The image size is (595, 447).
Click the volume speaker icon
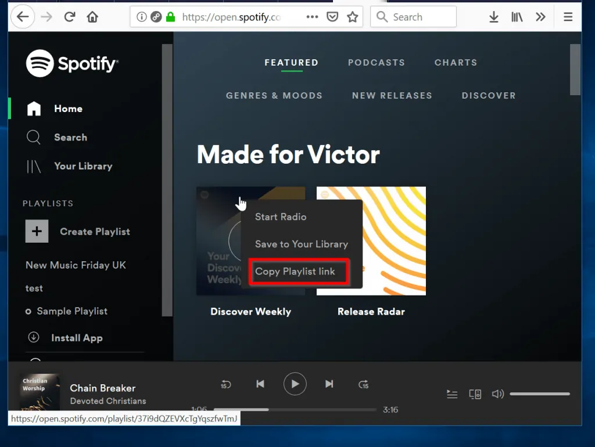pyautogui.click(x=497, y=394)
